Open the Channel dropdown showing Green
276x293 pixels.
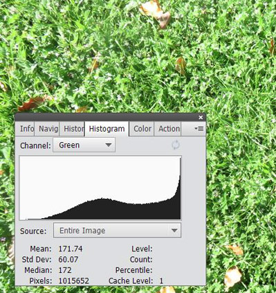pos(84,145)
